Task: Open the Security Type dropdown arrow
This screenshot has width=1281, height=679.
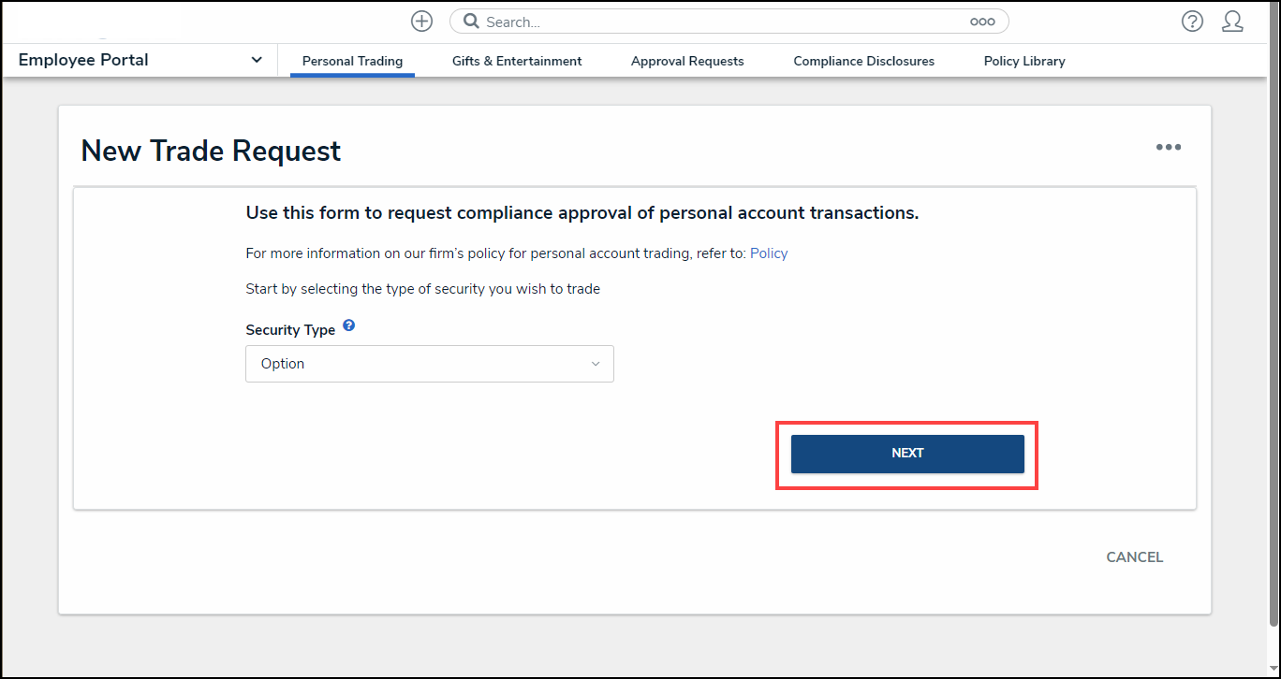Action: [595, 364]
